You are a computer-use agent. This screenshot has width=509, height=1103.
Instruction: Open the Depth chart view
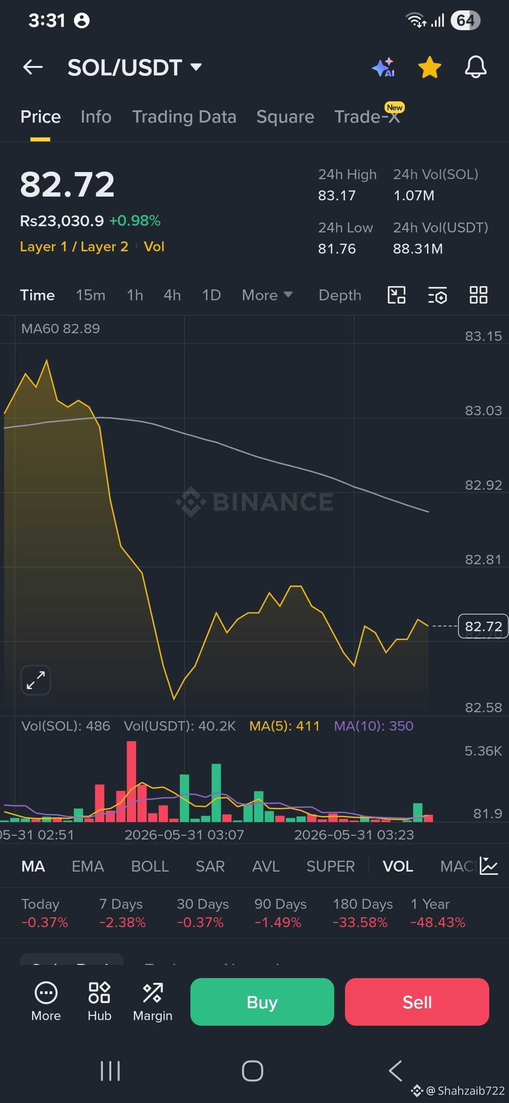[340, 295]
